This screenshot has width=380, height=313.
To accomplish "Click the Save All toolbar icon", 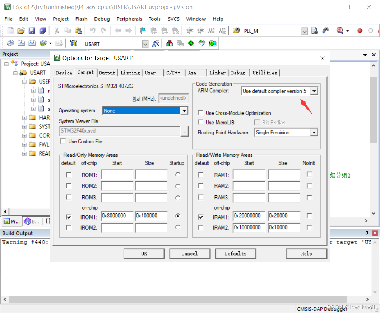I will click(x=42, y=31).
